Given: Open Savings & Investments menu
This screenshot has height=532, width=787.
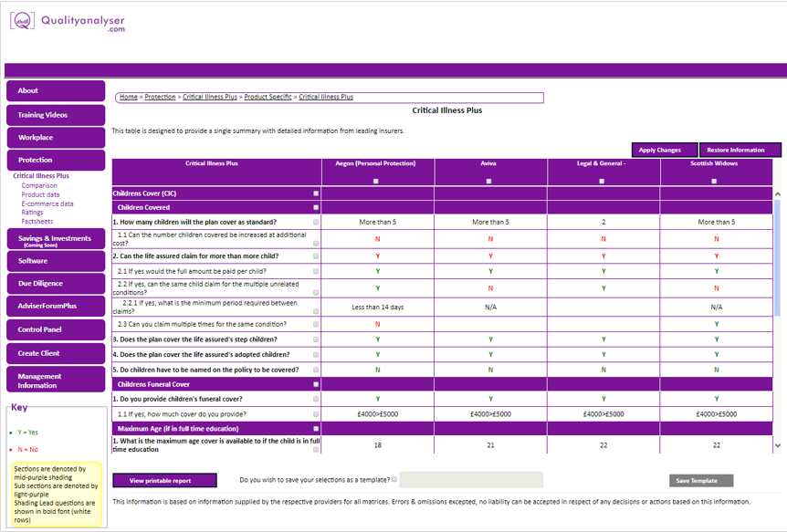Looking at the screenshot, I should point(56,239).
